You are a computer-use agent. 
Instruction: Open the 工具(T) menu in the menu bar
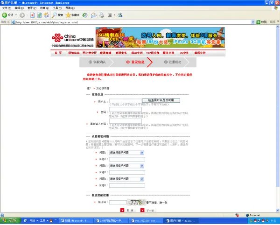point(57,8)
